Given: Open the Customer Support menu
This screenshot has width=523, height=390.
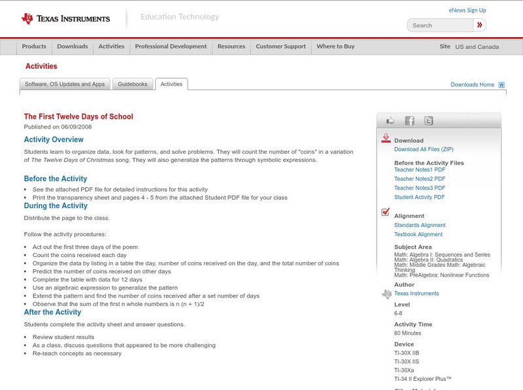Looking at the screenshot, I should 281,46.
